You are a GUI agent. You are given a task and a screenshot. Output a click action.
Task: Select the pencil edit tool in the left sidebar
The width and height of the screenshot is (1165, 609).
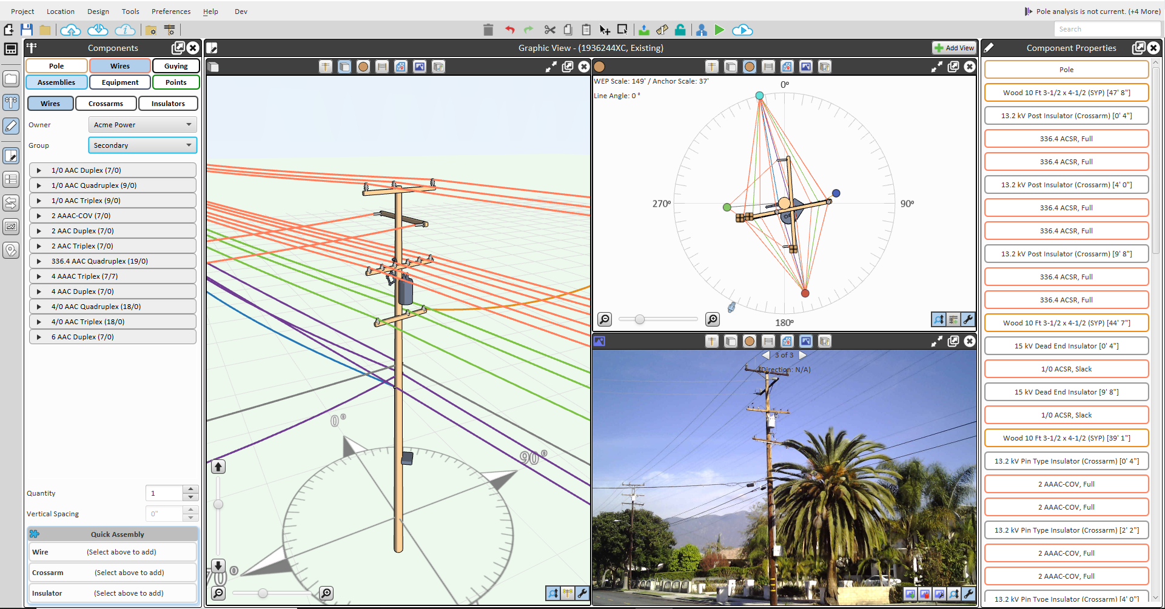tap(11, 126)
